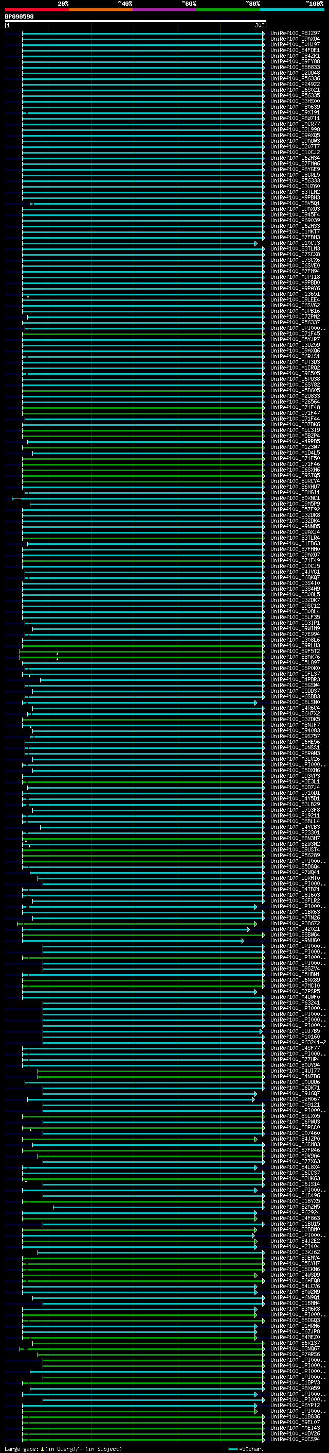This screenshot has width=329, height=1453.
Task: Select hit UniRef100_A9NUG0
Action: pos(295,940)
